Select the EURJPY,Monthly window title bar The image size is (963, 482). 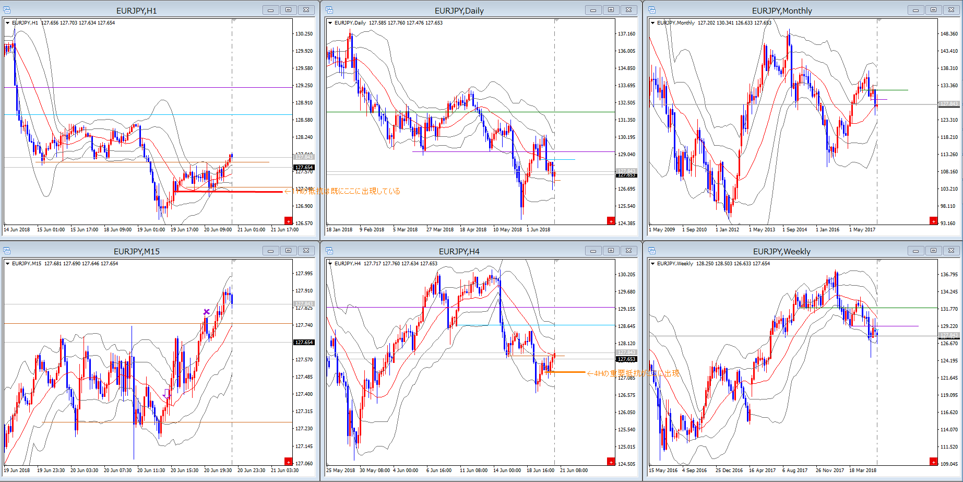coord(781,10)
